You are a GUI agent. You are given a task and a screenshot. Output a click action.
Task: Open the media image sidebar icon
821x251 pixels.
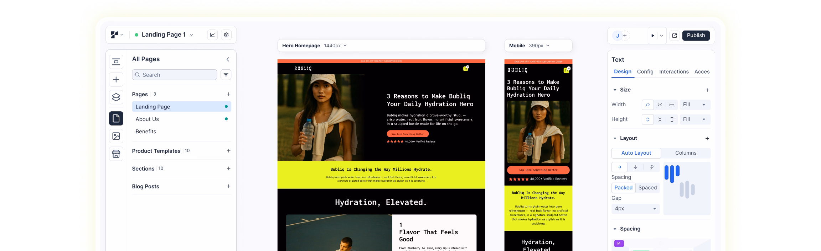tap(116, 136)
